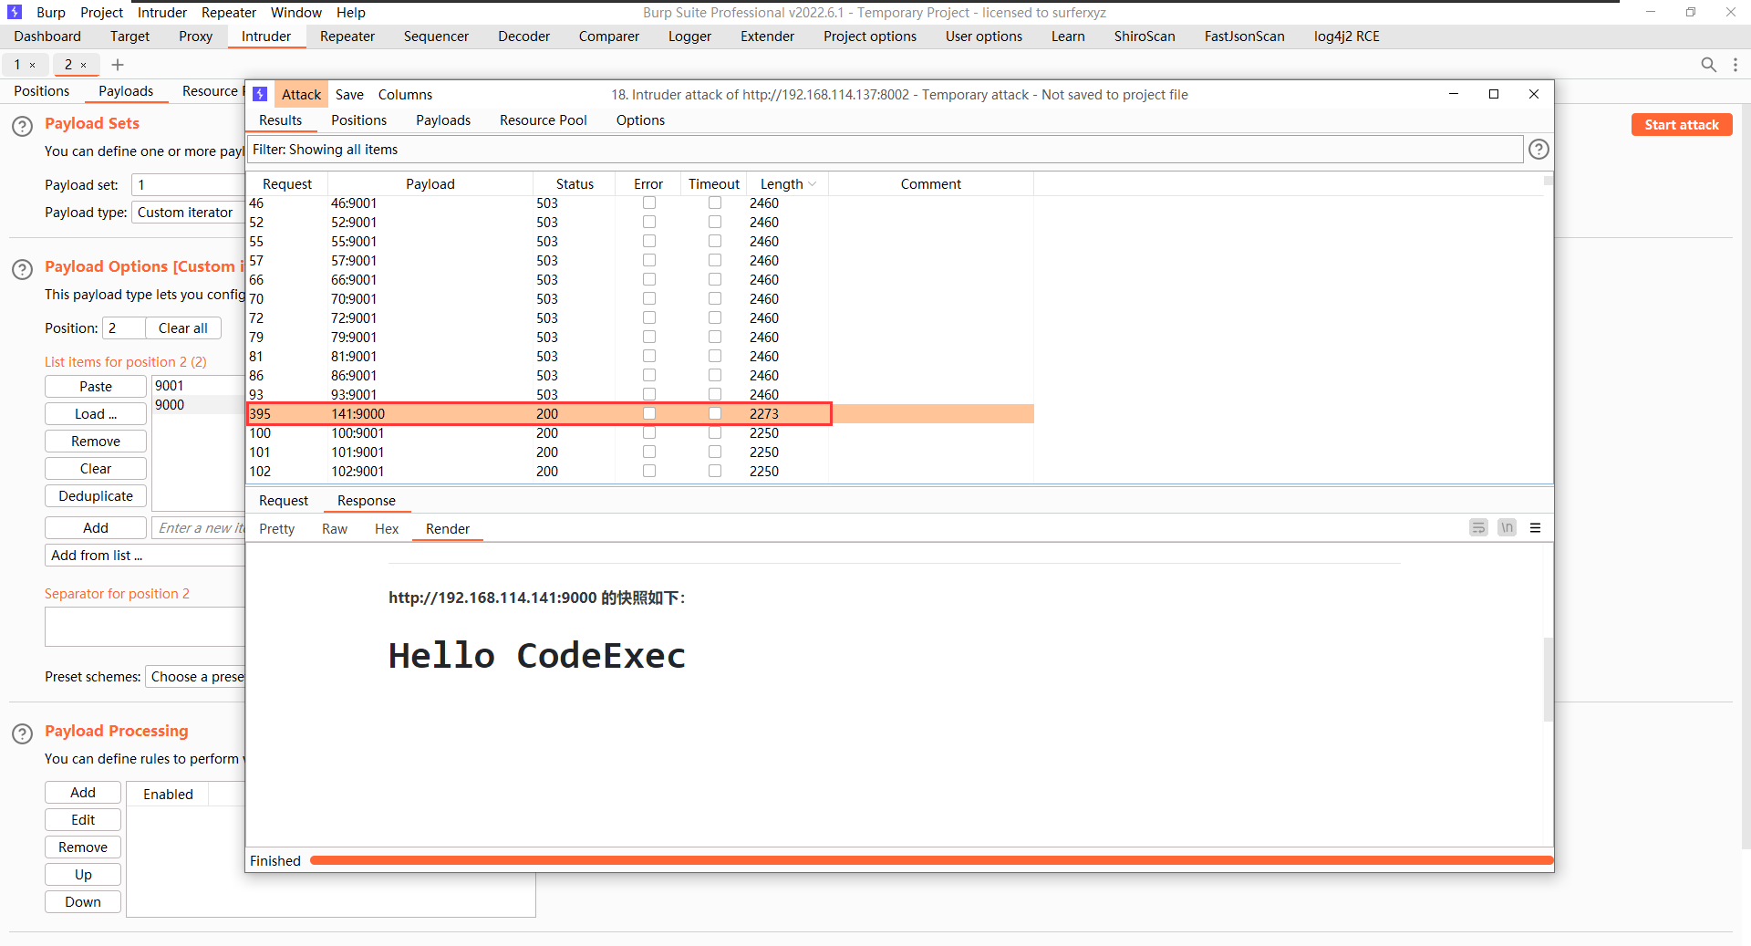Open the Payload set dropdown

coord(188,185)
